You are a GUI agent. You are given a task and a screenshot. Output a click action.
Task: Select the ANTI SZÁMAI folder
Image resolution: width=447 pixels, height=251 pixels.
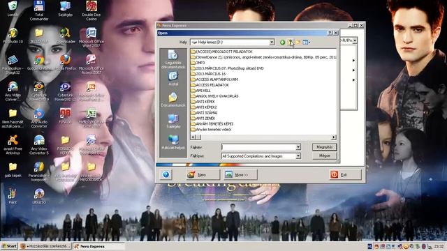(204, 113)
